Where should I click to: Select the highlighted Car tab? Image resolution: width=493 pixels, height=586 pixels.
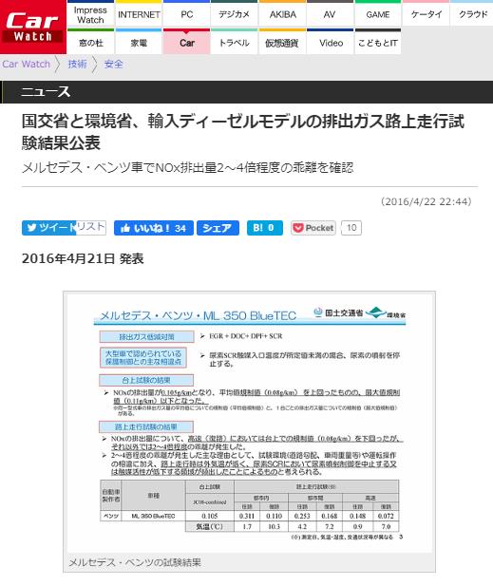186,42
